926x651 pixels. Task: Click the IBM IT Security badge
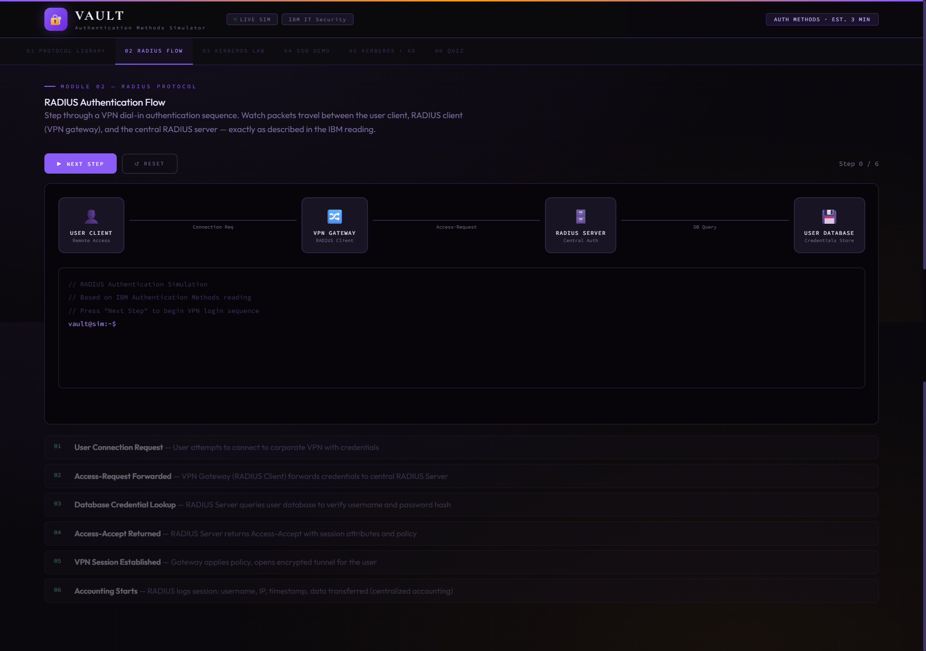click(317, 19)
